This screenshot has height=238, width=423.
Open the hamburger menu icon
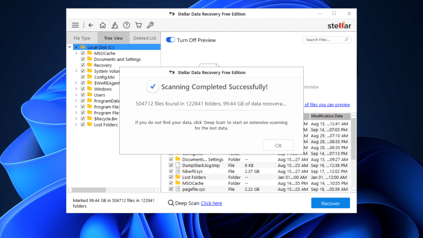tap(75, 25)
